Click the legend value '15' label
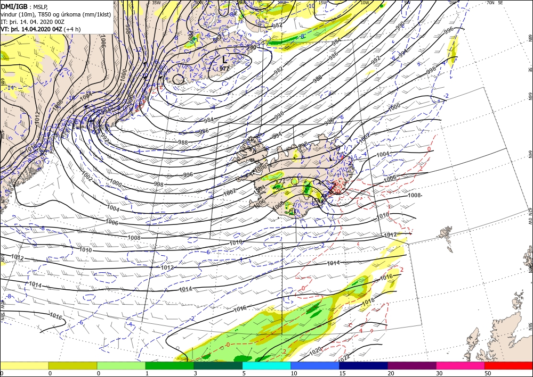The width and height of the screenshot is (533, 377). (342, 373)
